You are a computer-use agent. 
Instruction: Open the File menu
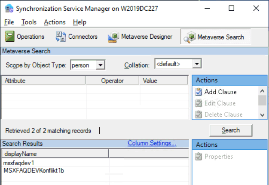[x=9, y=22]
